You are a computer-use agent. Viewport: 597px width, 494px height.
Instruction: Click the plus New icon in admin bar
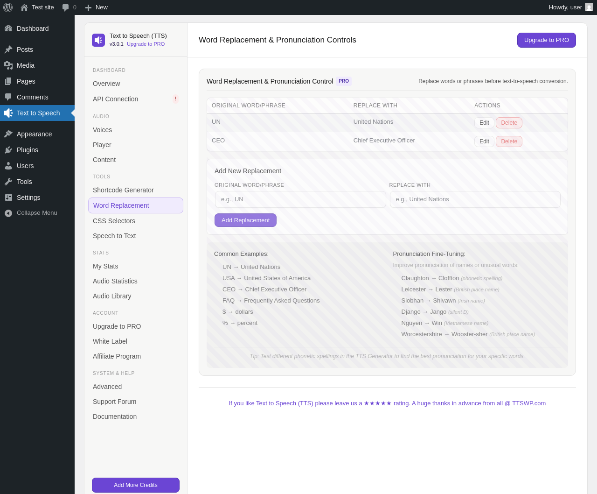coord(88,7)
